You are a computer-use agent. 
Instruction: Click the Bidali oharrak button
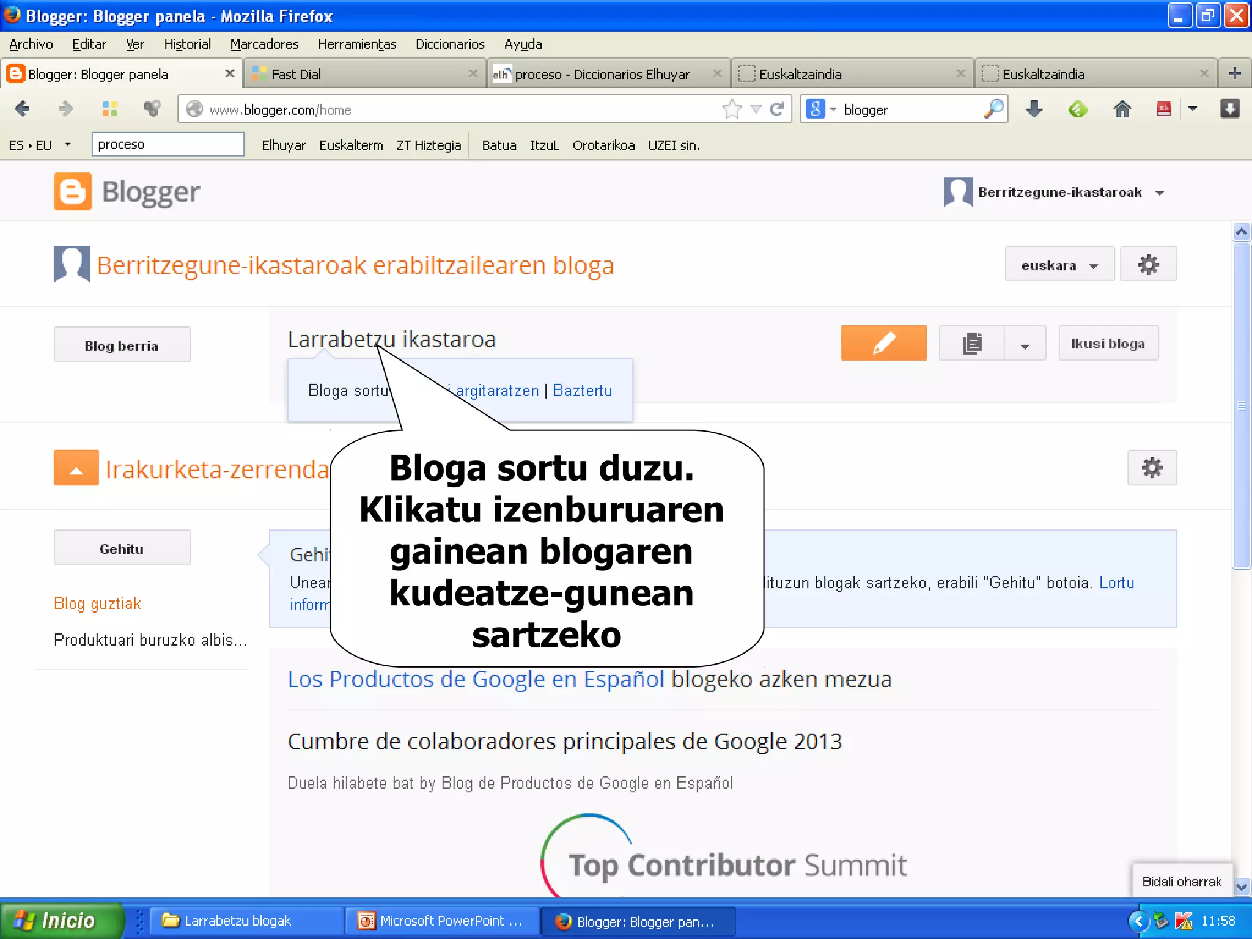pyautogui.click(x=1182, y=882)
